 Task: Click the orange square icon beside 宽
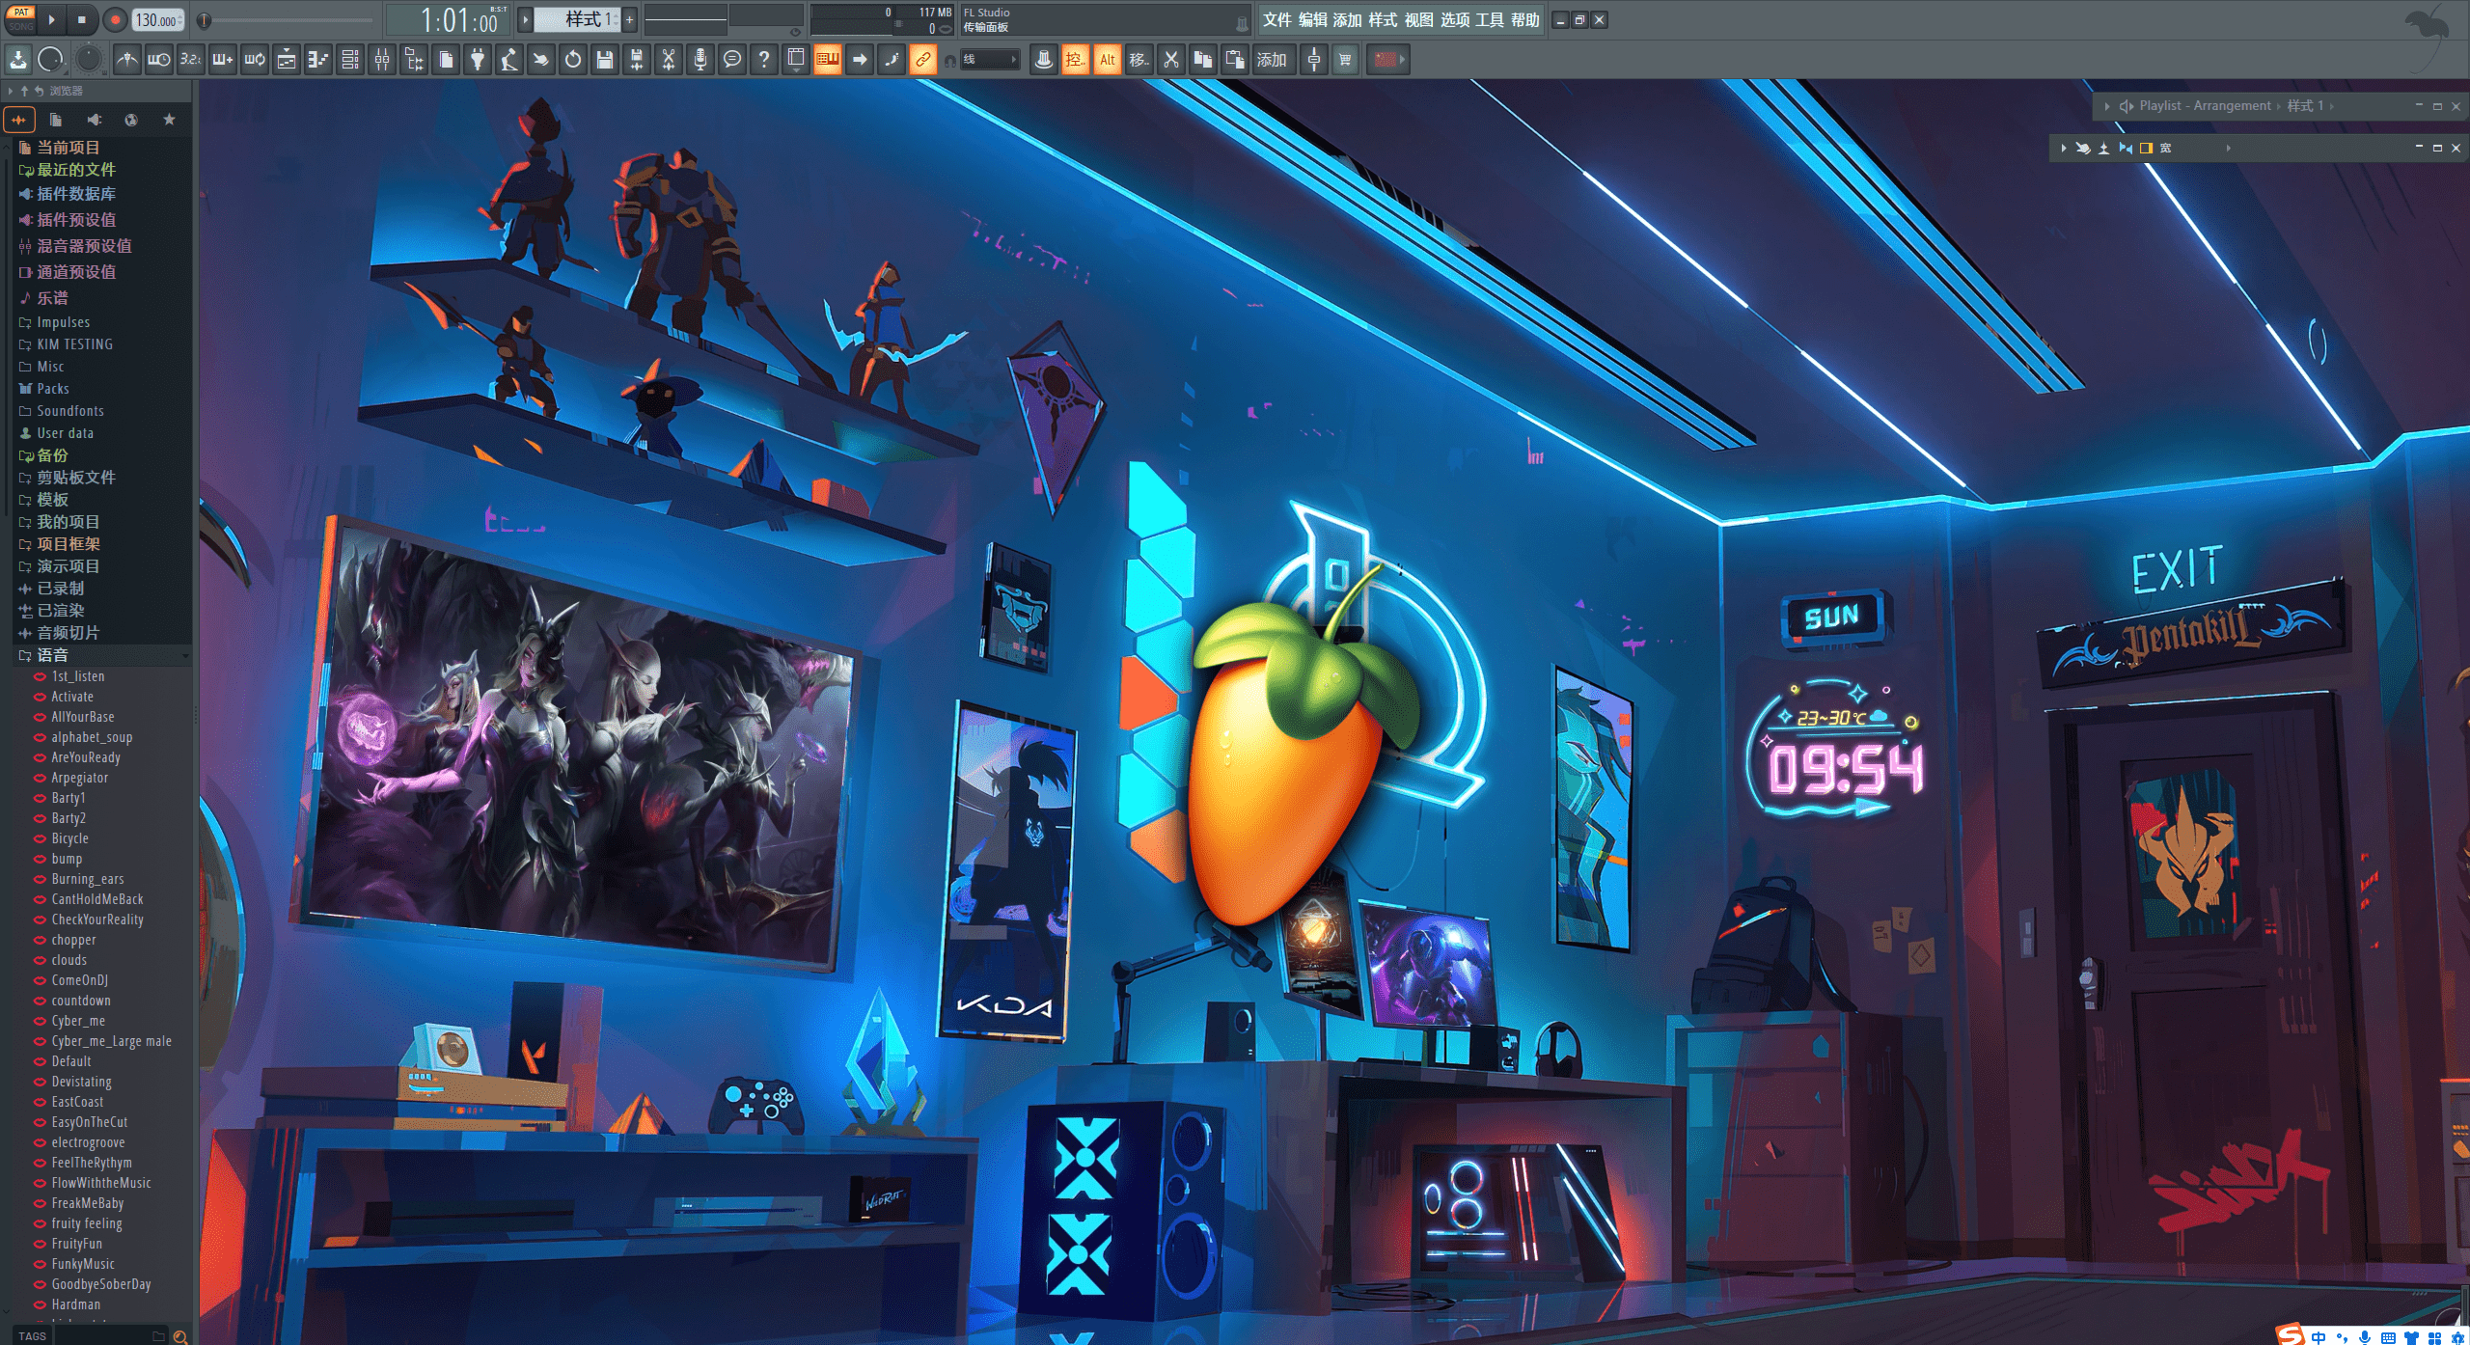2146,149
